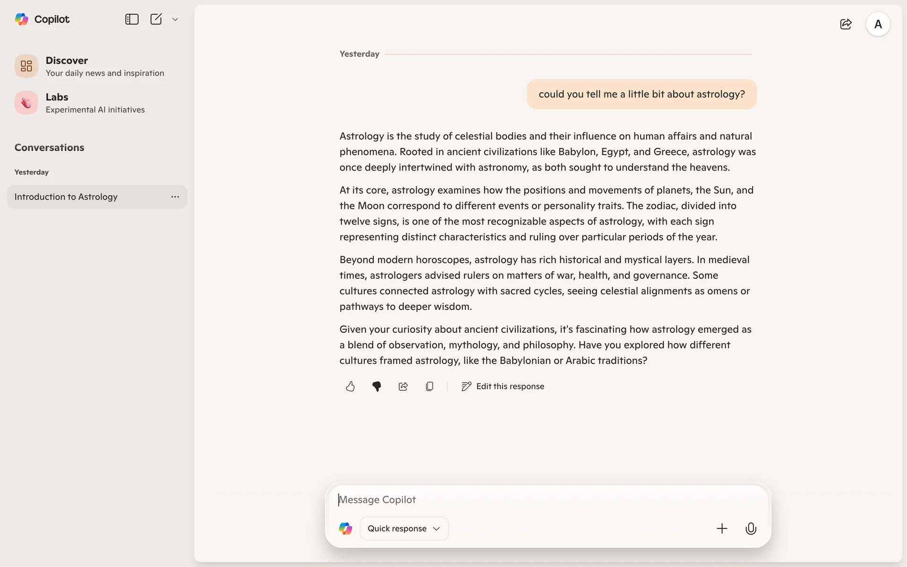
Task: Copy the response with copy icon
Action: 429,387
